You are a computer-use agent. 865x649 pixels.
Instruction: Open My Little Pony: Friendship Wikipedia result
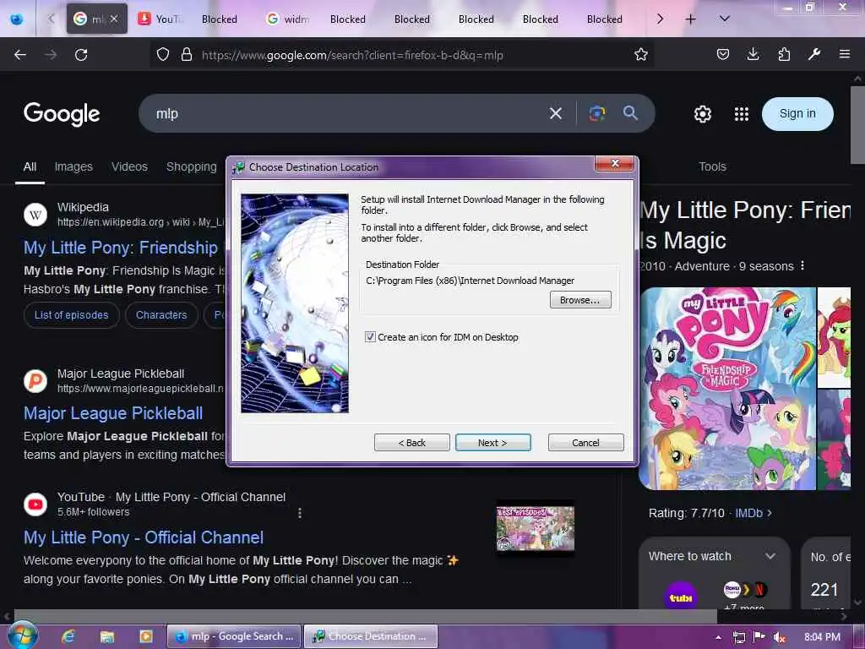tap(121, 248)
